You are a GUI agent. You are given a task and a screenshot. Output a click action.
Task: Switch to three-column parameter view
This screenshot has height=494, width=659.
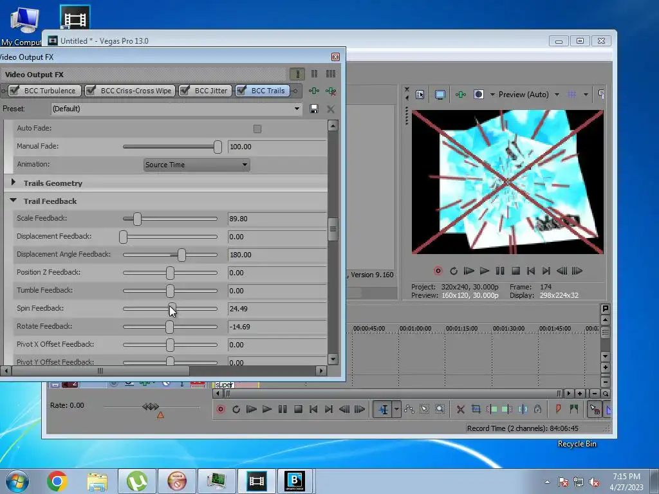[x=331, y=74]
